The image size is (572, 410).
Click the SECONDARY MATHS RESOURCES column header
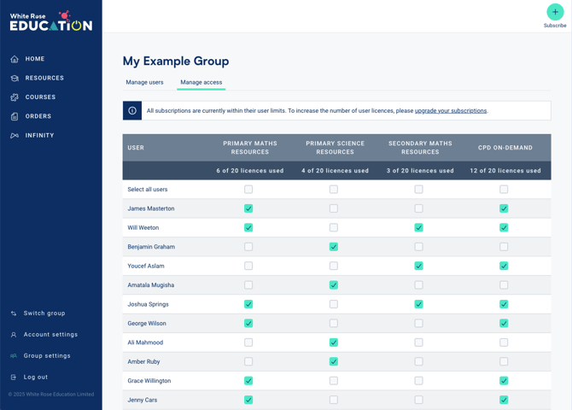(x=420, y=148)
